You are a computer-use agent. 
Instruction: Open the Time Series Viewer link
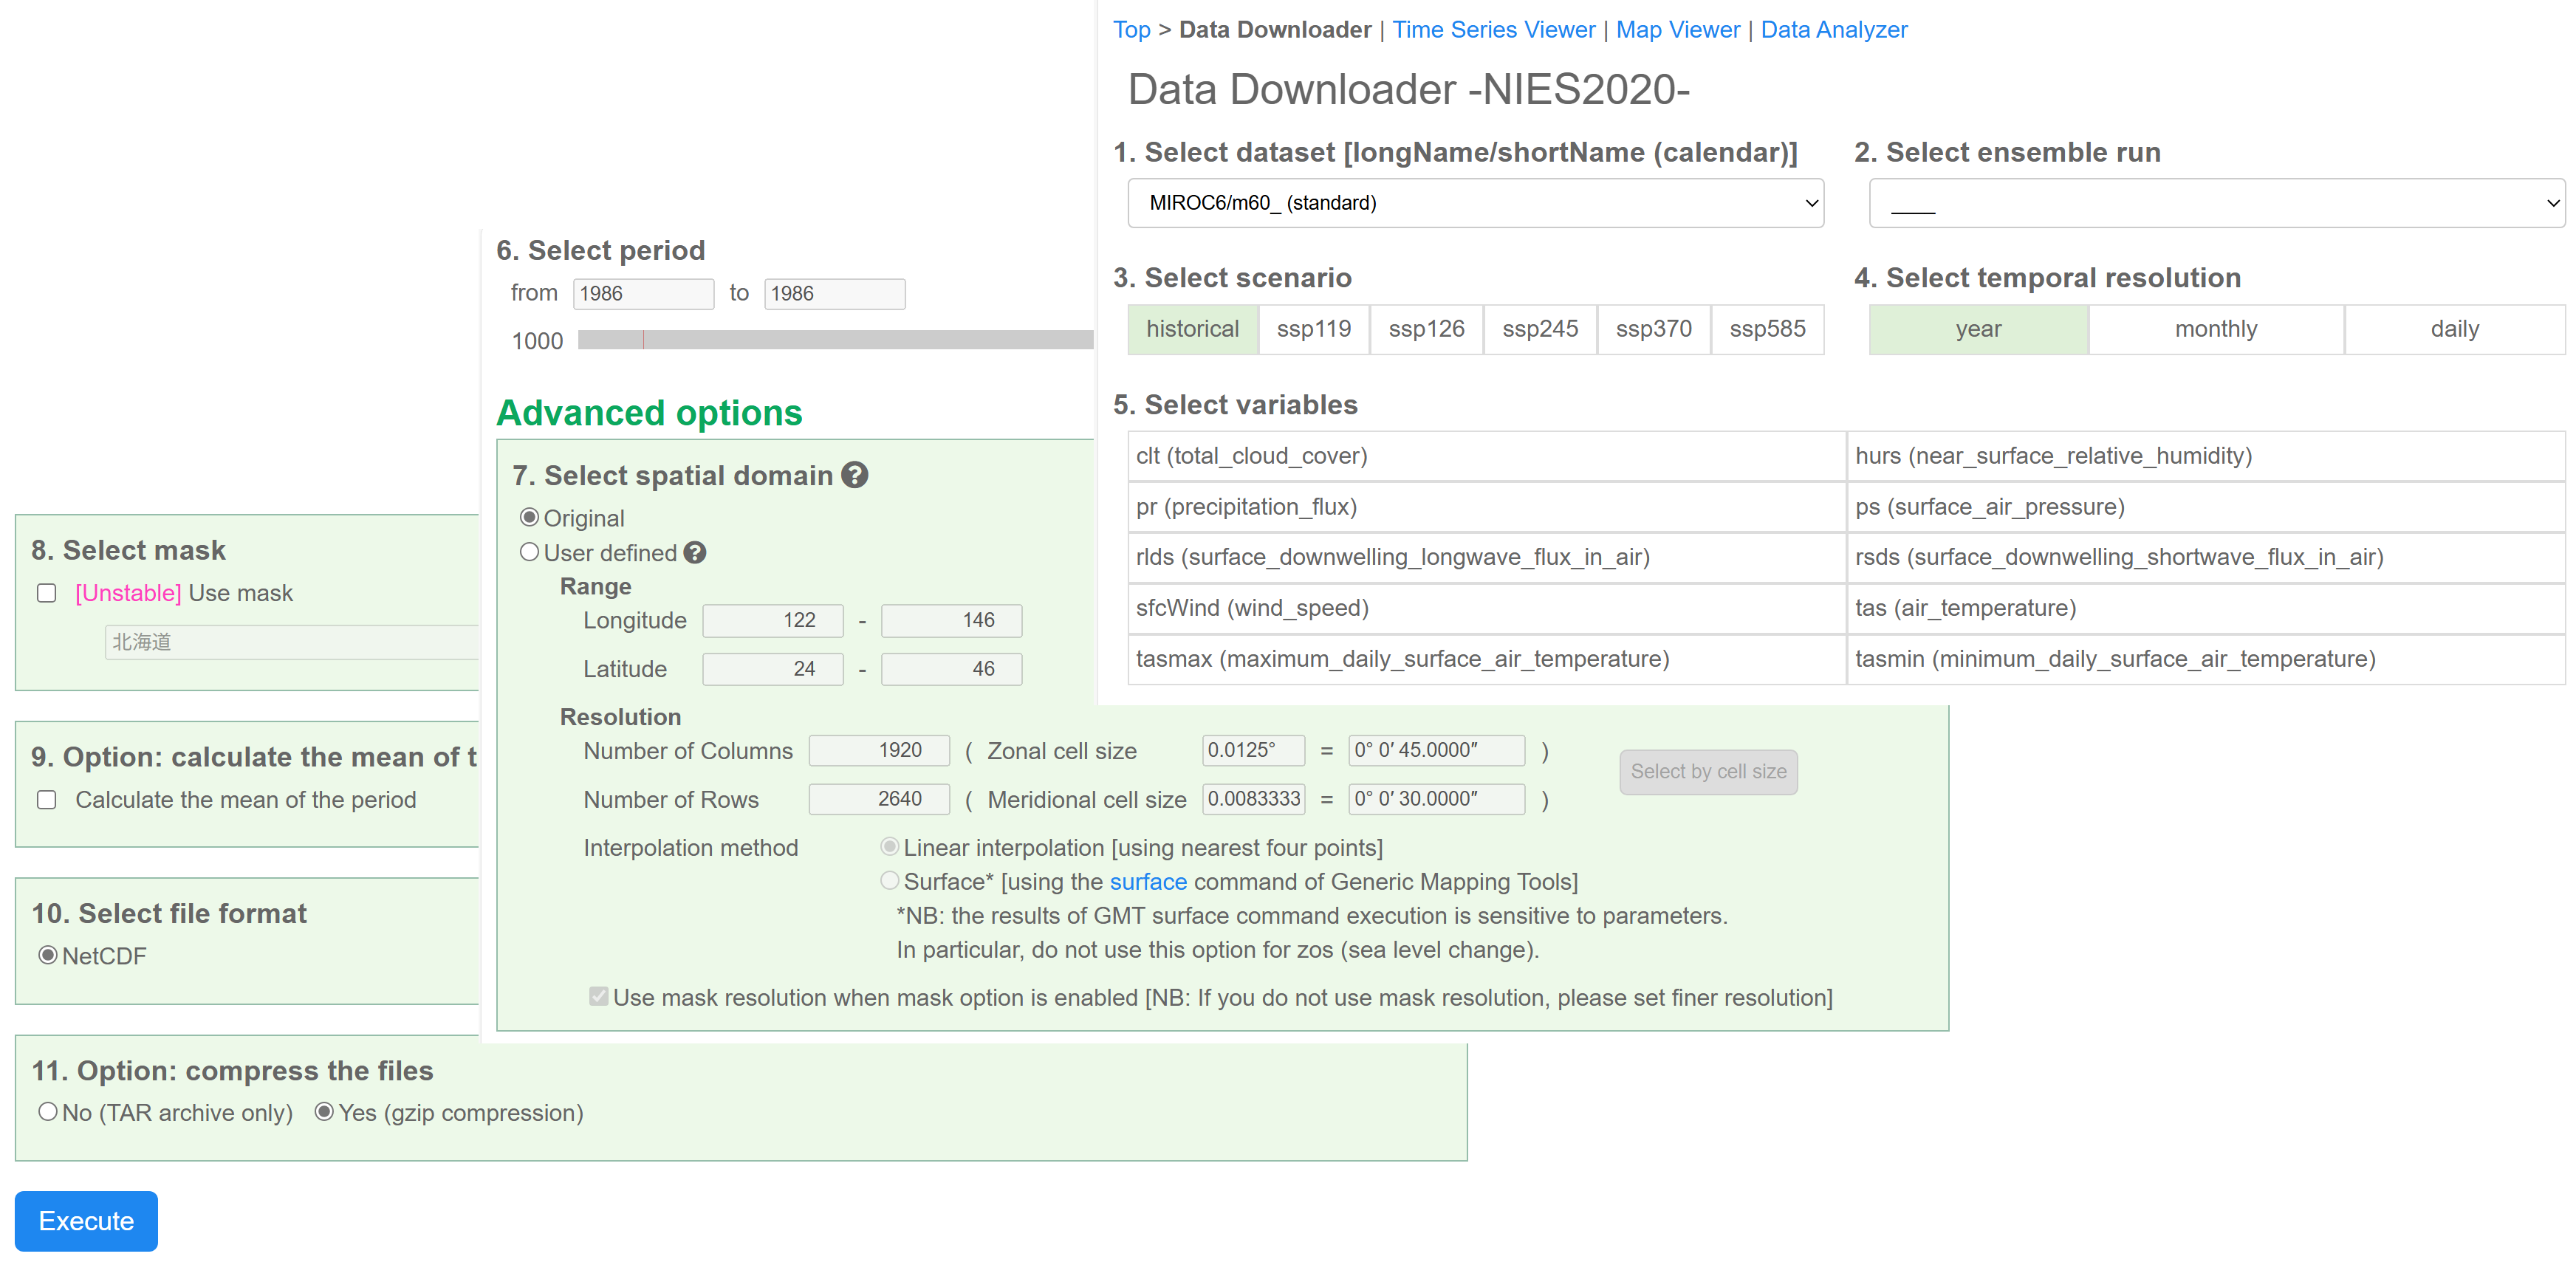click(1493, 30)
